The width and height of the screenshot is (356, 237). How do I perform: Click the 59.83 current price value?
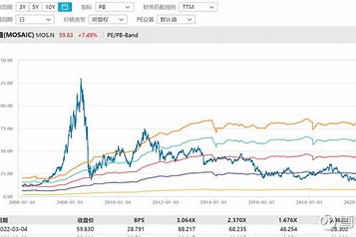tap(66, 35)
